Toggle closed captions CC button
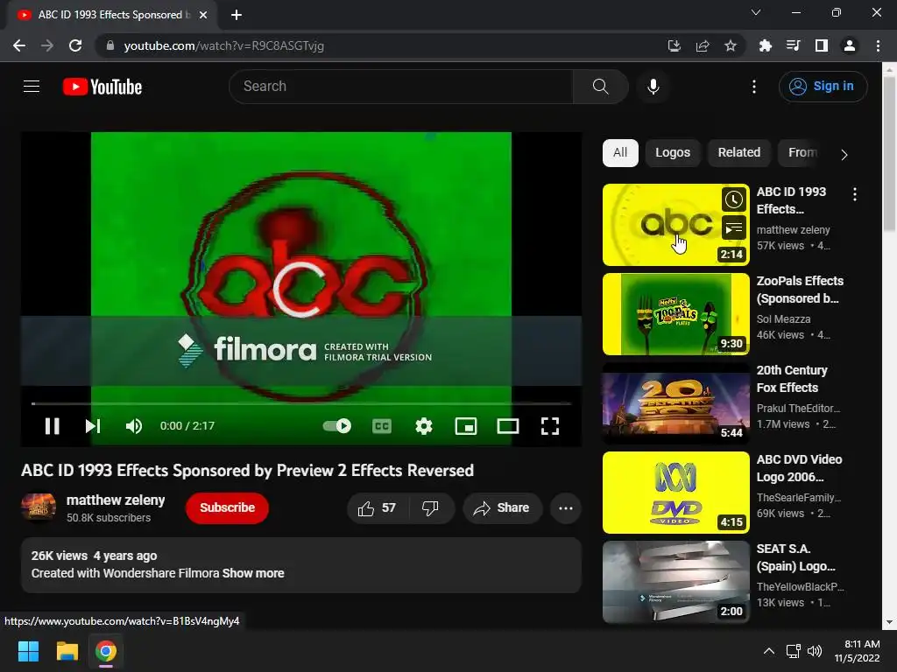 coord(382,426)
